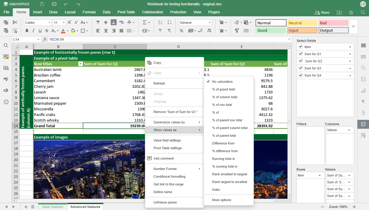Open the Text Art settings panel

point(363,113)
